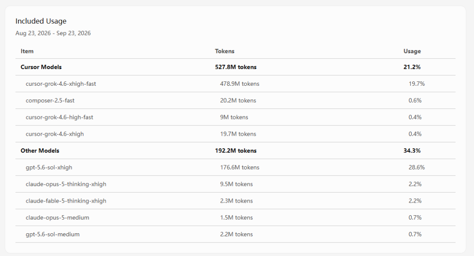The height and width of the screenshot is (256, 474).
Task: Click the 0.4% usage for cursor-grok-4.6-high-fast
Action: tap(415, 117)
